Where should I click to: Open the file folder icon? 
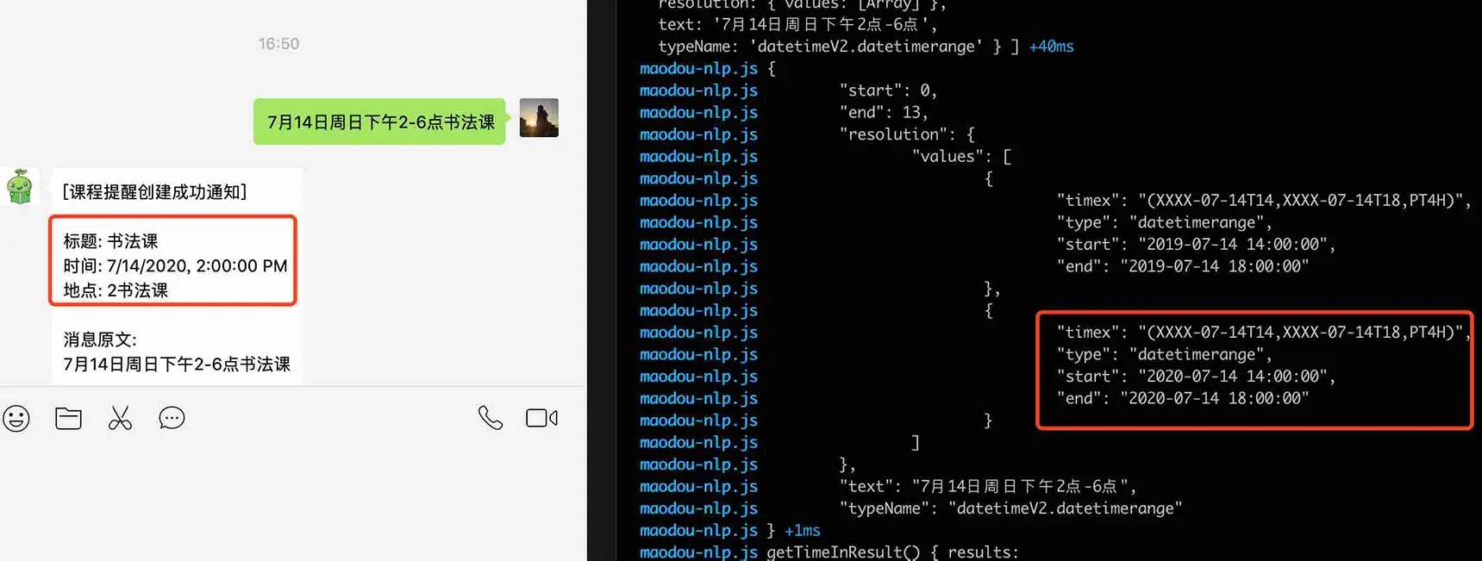(x=68, y=418)
